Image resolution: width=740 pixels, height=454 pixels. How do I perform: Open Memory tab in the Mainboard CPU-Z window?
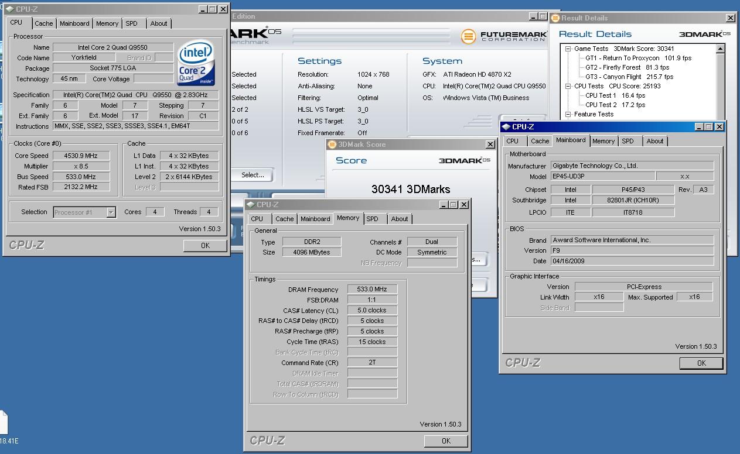click(603, 141)
